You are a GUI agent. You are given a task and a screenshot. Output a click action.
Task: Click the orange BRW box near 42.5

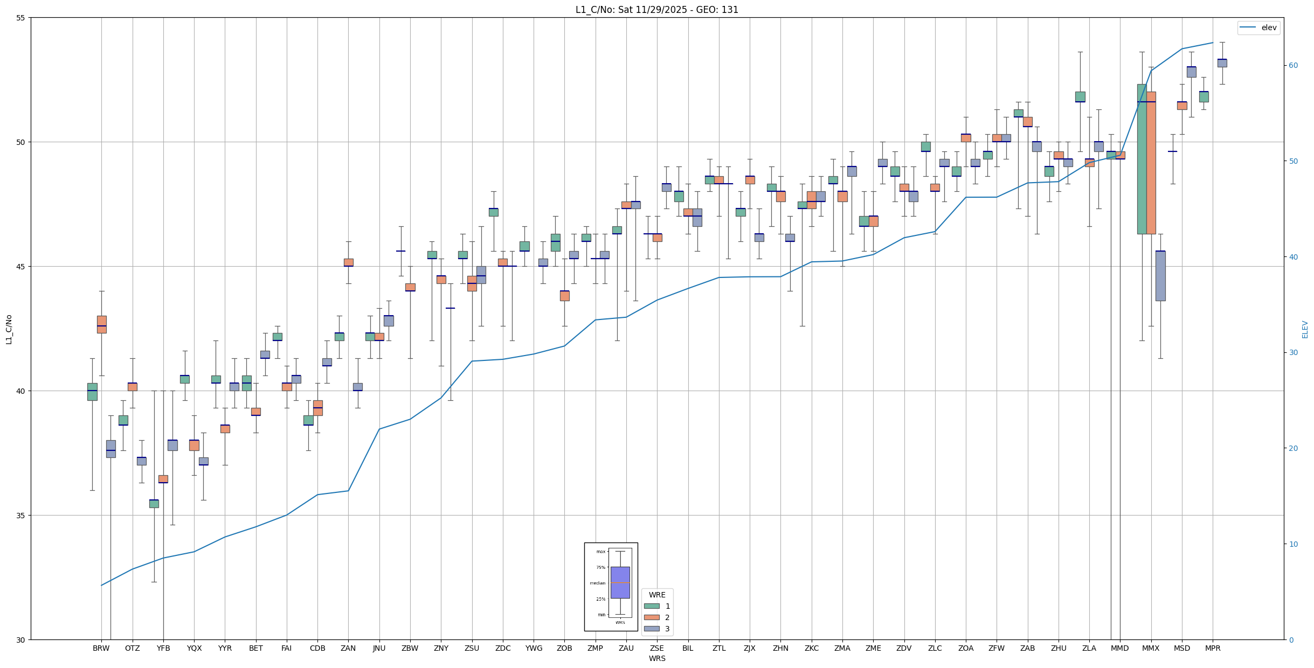coord(101,324)
